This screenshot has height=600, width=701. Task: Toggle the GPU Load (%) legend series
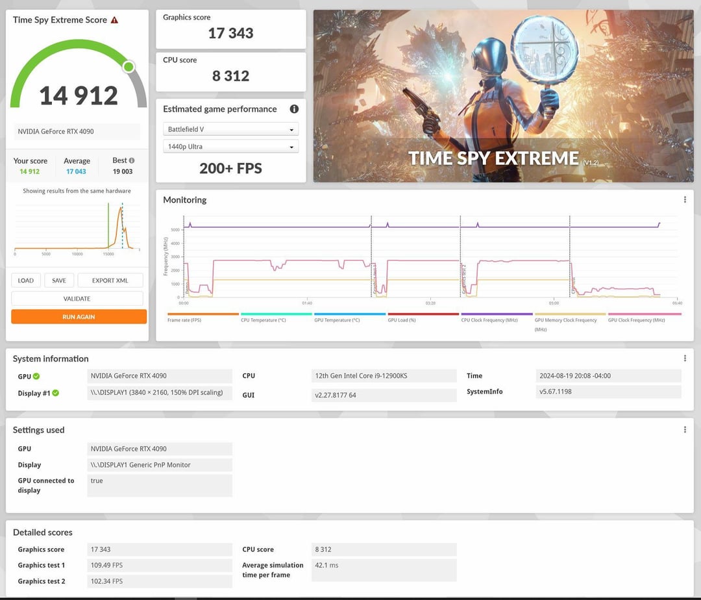423,318
